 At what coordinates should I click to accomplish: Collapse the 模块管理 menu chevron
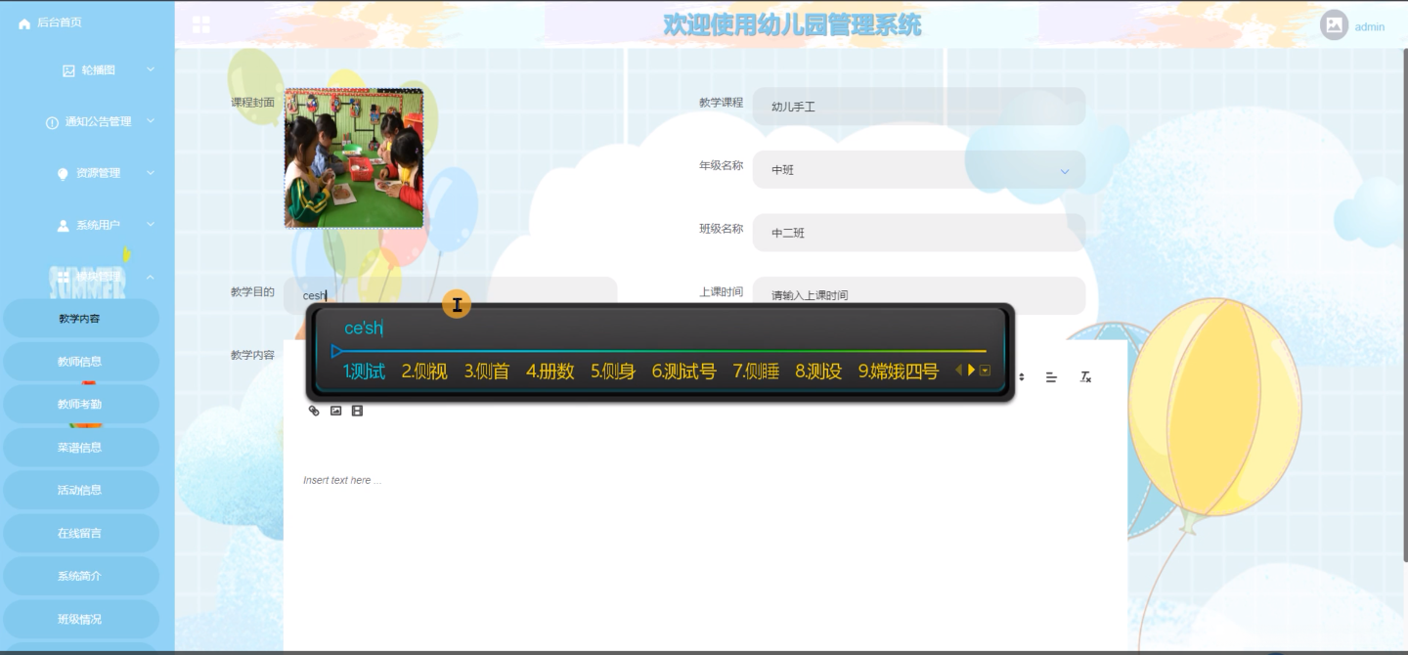[151, 277]
